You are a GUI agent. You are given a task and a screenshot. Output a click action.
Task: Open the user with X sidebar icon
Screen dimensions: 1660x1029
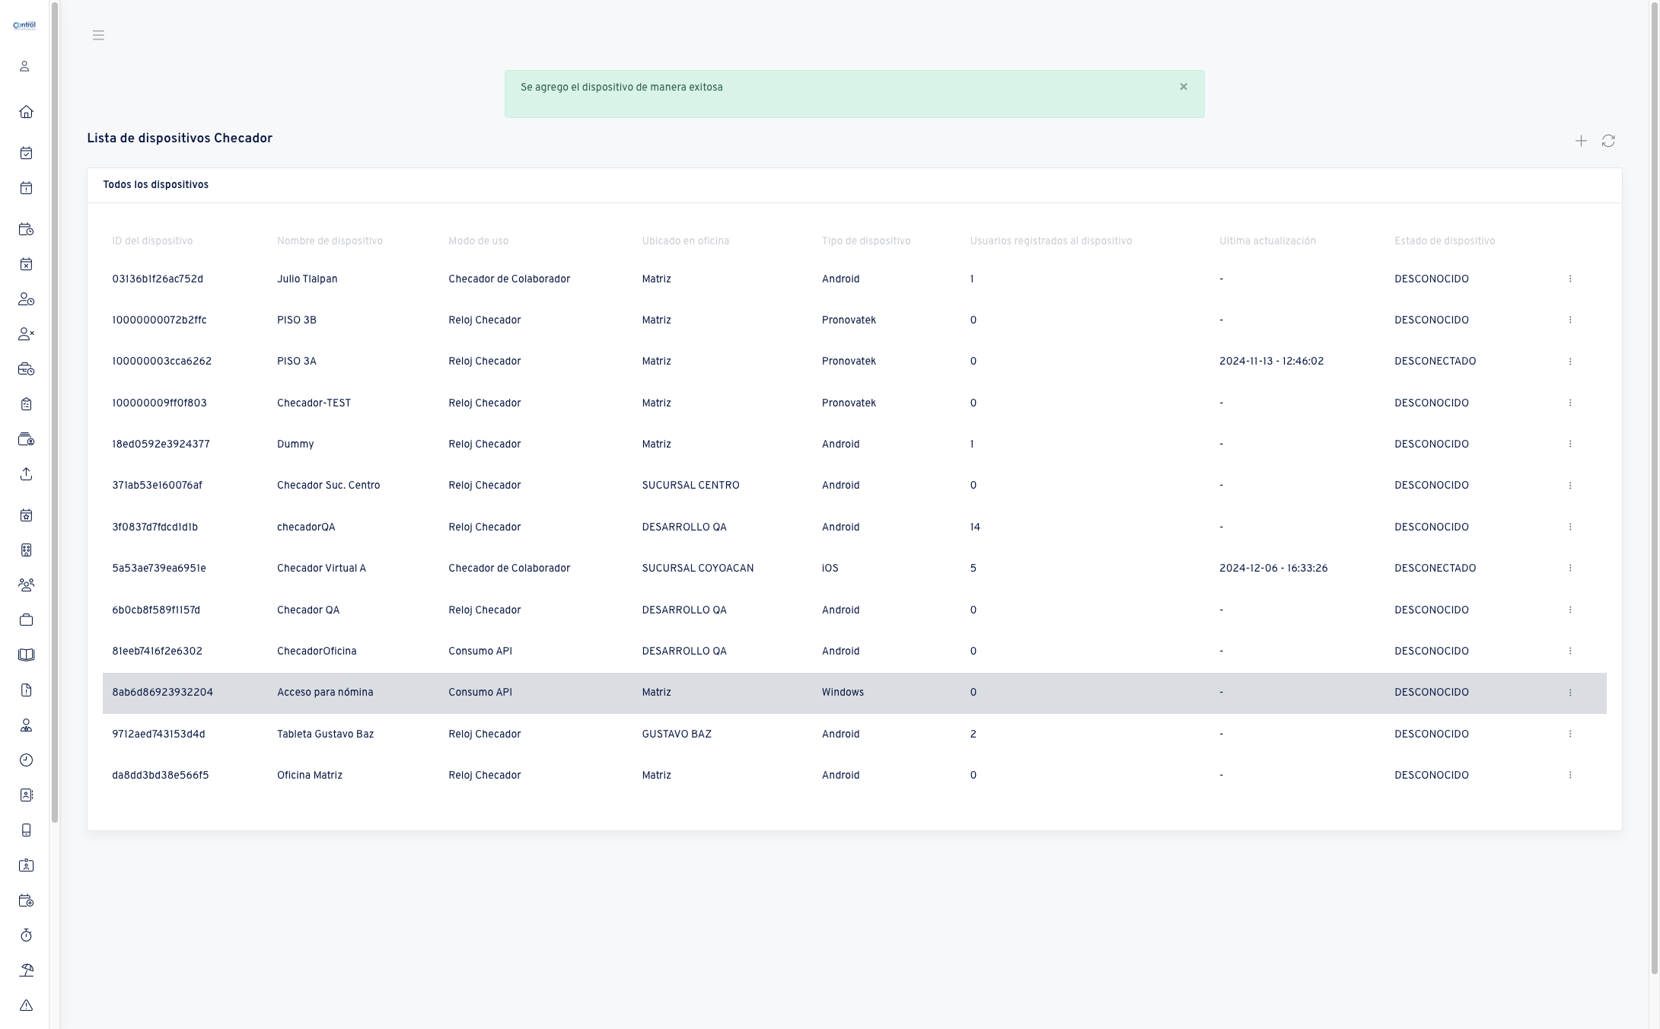pyautogui.click(x=26, y=334)
